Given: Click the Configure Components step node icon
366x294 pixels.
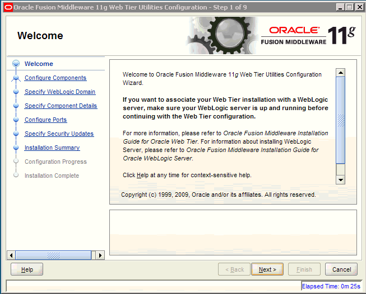Looking at the screenshot, I should coord(16,78).
